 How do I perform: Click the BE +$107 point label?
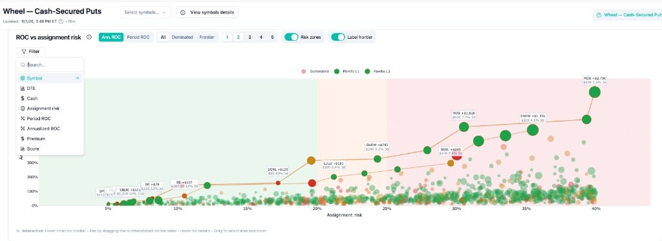(x=184, y=183)
